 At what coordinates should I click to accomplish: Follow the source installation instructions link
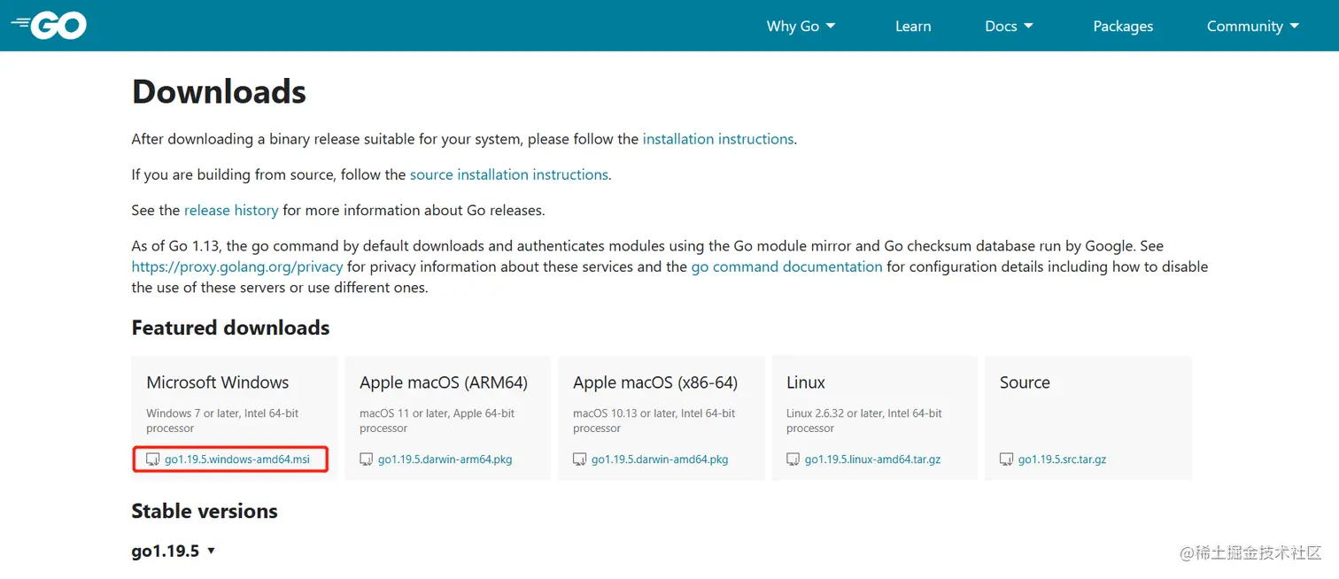pyautogui.click(x=508, y=174)
